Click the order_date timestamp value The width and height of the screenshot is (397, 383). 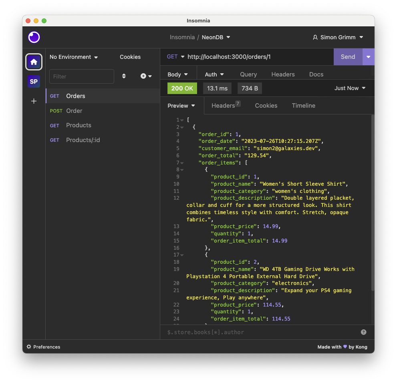pos(281,141)
